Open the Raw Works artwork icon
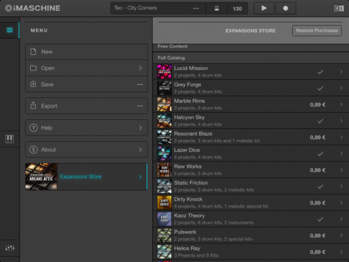 (165, 170)
